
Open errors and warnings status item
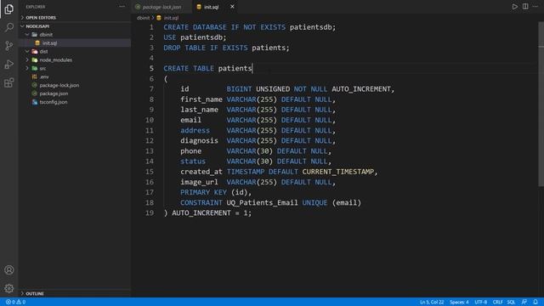click(15, 302)
